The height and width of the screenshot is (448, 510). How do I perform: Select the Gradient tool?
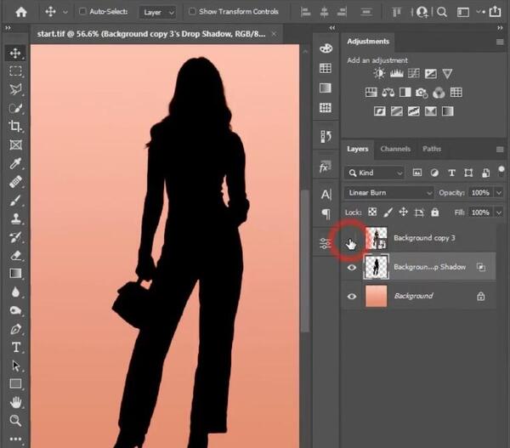coord(15,274)
